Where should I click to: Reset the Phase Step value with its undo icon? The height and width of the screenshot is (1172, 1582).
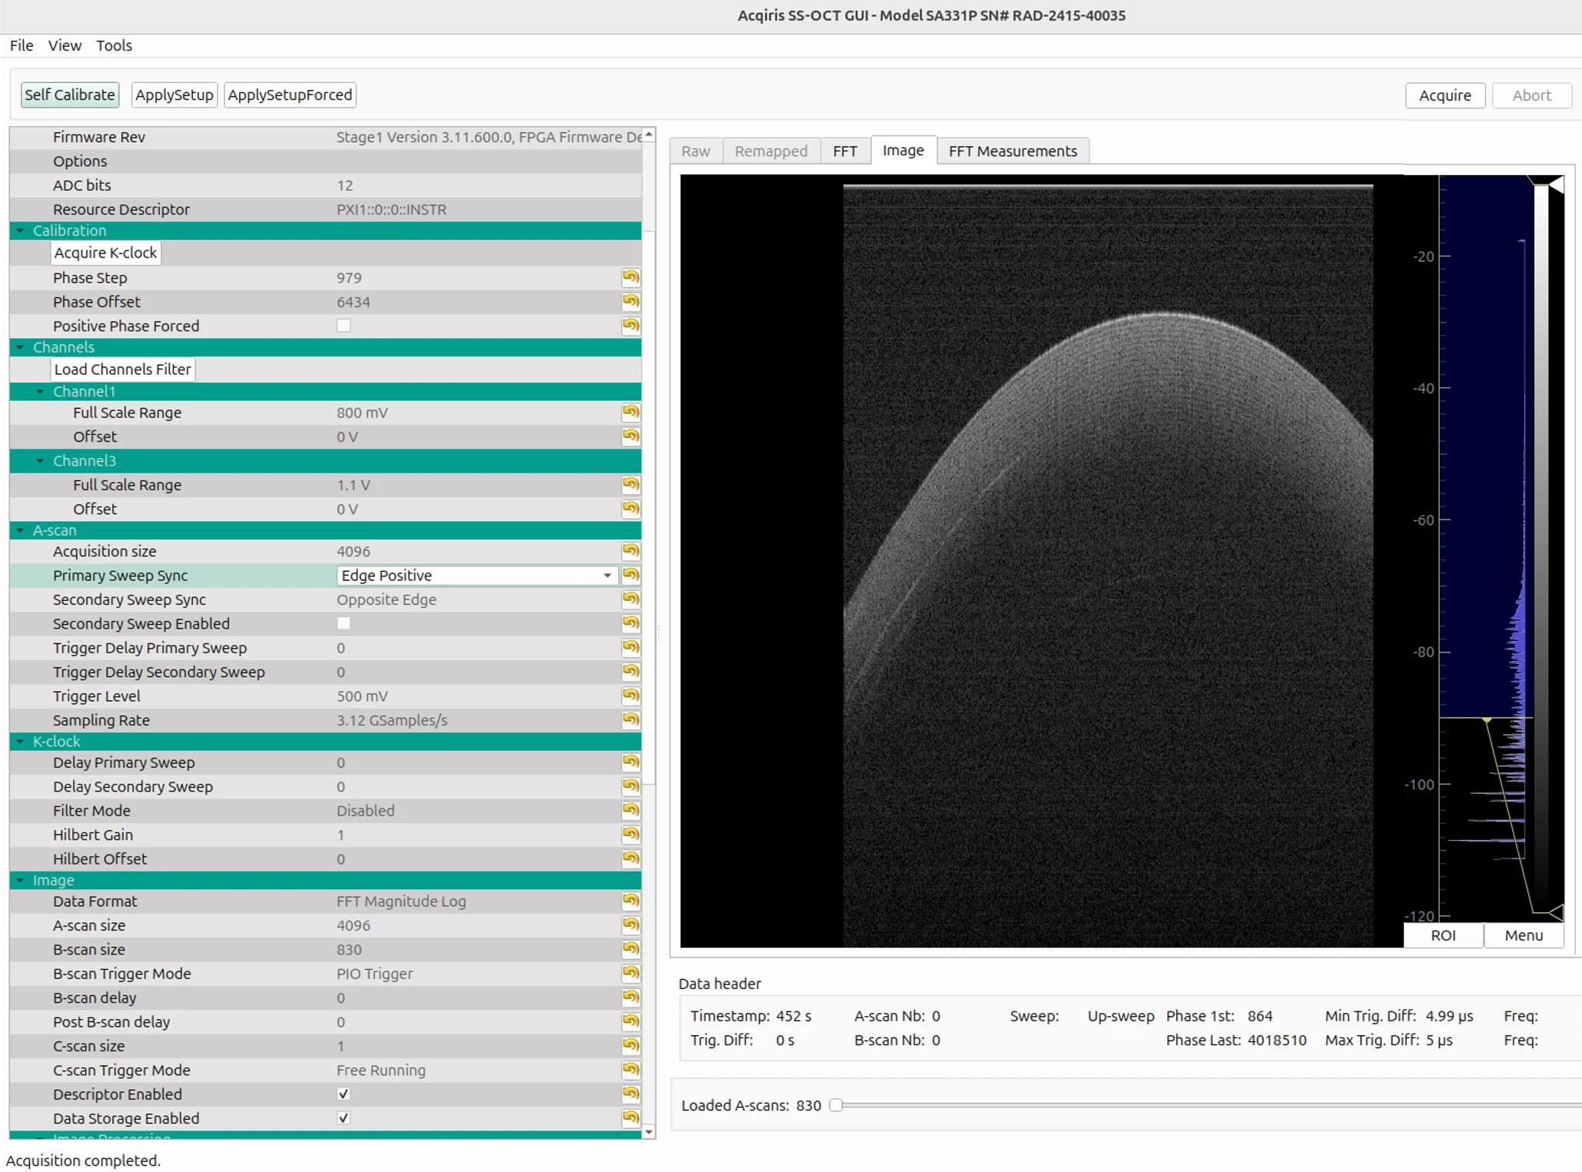point(630,277)
